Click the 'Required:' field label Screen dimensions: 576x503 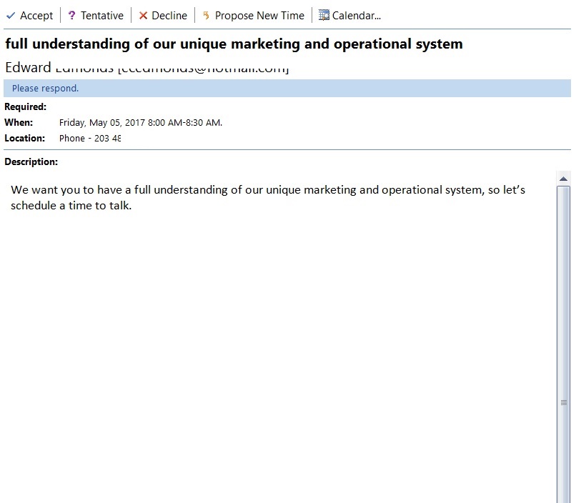coord(26,106)
